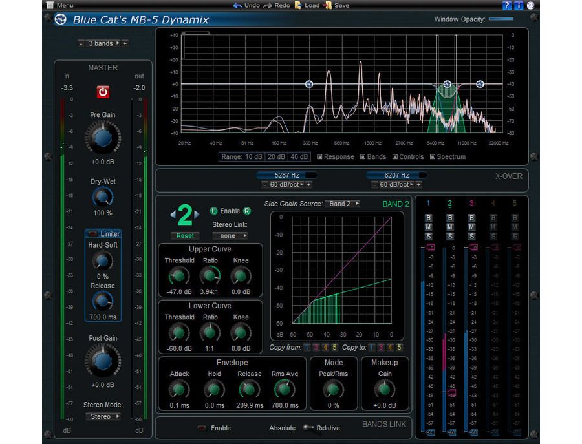
Task: Open the second crossover 60 dB/oct slope dropdown
Action: pos(396,184)
